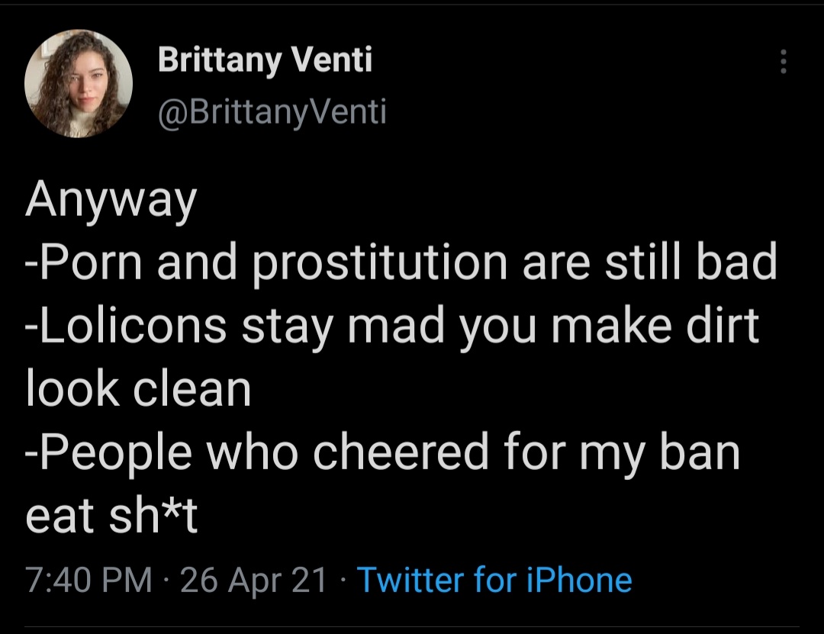Click the words still bad in the tweet
This screenshot has height=634, width=824.
[691, 261]
